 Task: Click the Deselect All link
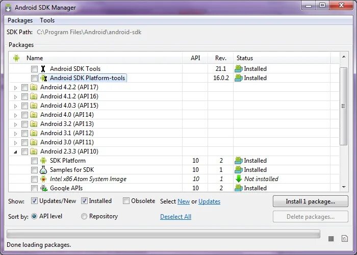tap(175, 217)
